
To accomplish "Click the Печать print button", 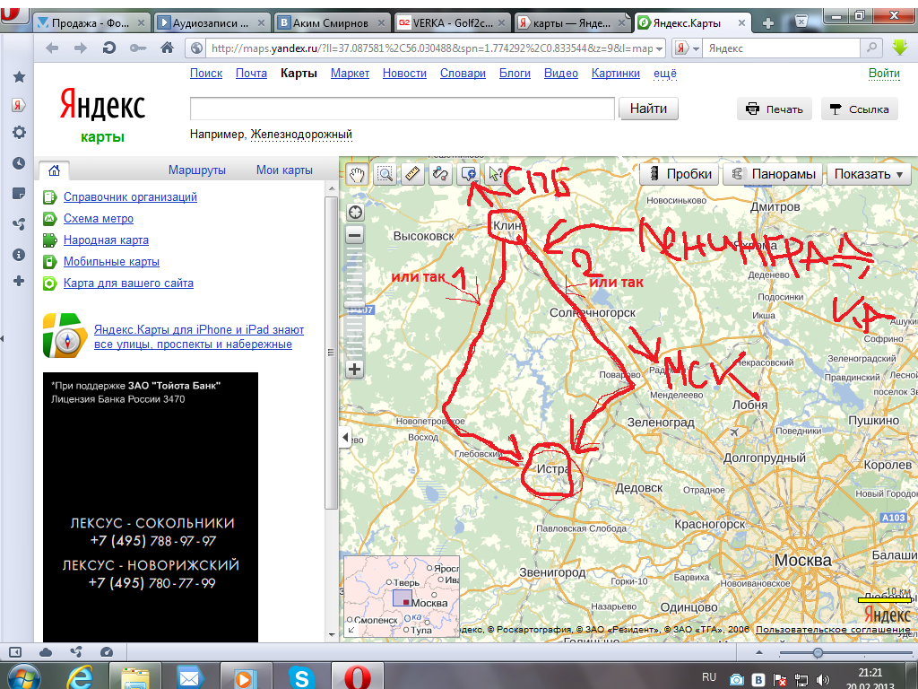I will [x=774, y=109].
